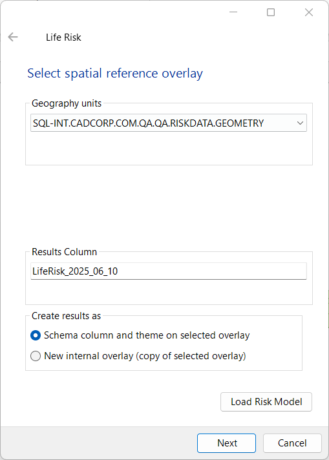Focus the LifeRisk_2025_06_10 results column field
The height and width of the screenshot is (460, 329).
169,271
